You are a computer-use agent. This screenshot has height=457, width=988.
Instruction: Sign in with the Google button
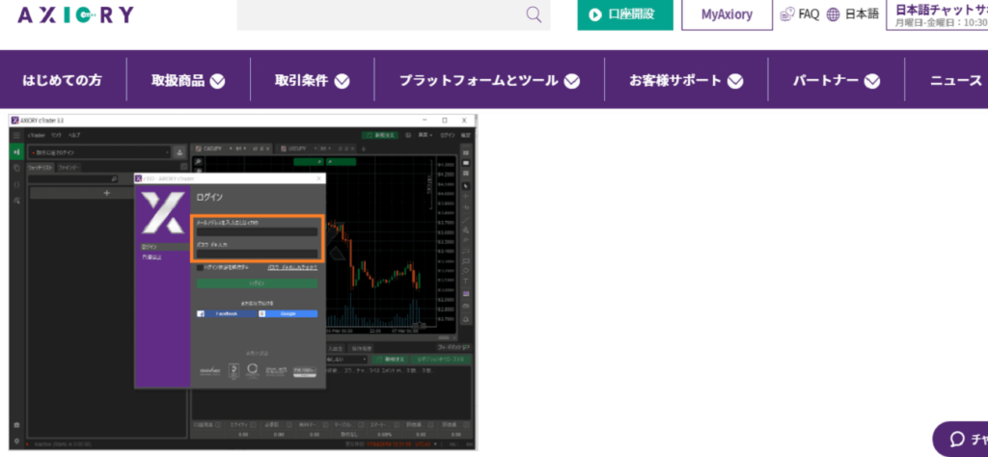288,313
